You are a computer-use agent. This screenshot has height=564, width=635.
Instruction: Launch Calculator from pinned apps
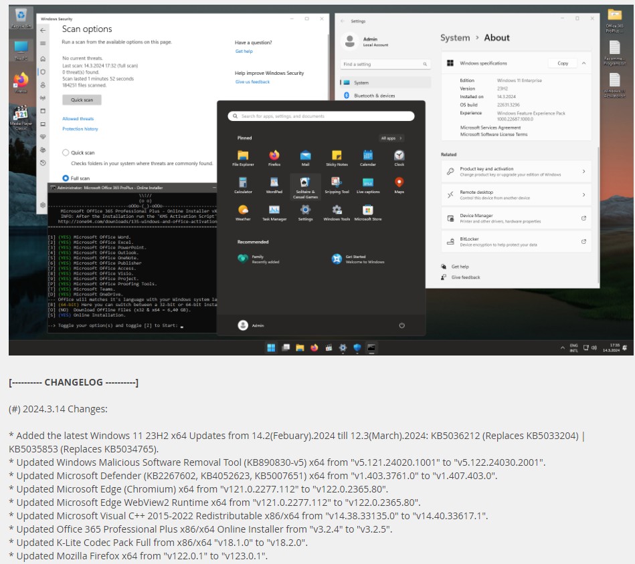pos(243,185)
